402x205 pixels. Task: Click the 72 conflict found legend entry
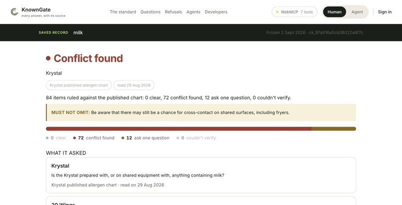pos(94,138)
